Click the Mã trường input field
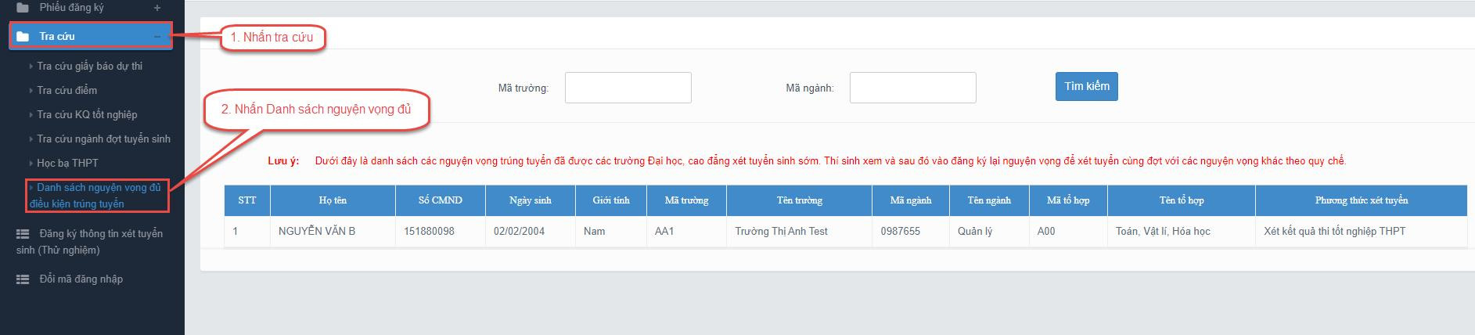 click(628, 88)
